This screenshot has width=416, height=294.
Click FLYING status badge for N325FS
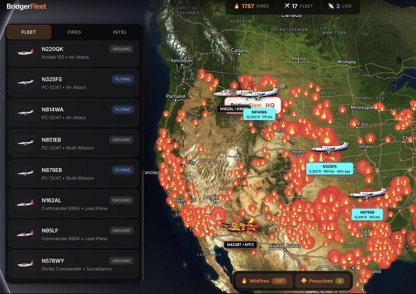coord(122,79)
